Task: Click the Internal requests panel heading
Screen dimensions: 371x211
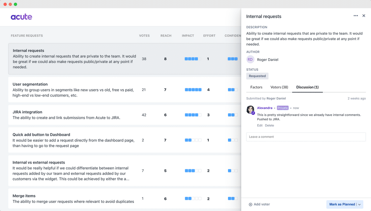Action: point(264,16)
